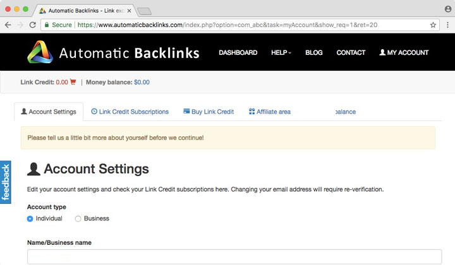
Task: Click the red shopping cart icon
Action: (x=73, y=82)
